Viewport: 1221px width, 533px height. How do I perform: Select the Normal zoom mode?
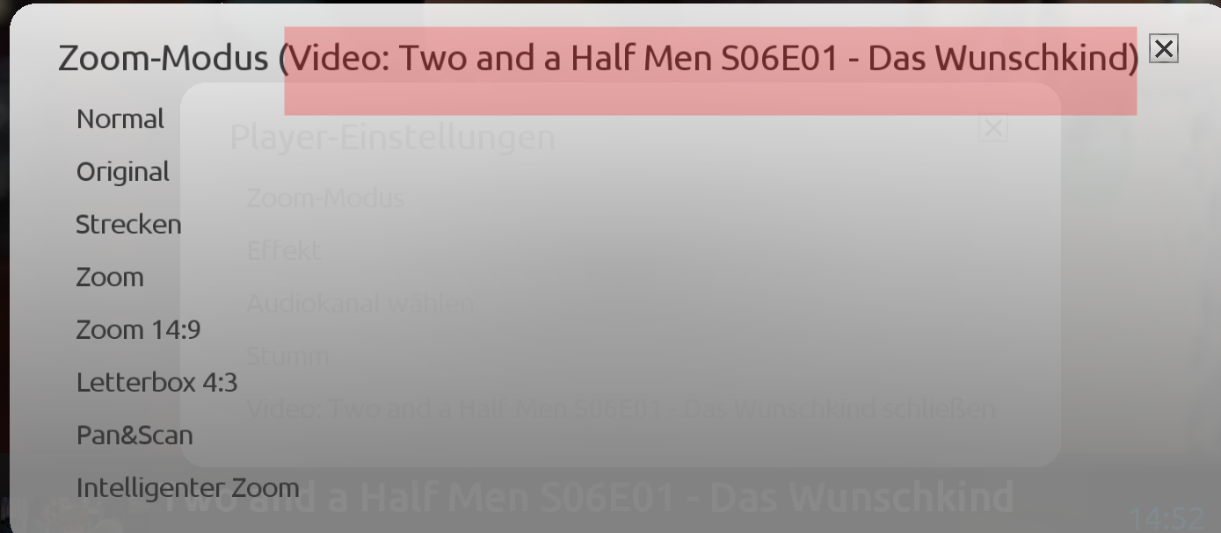tap(120, 119)
